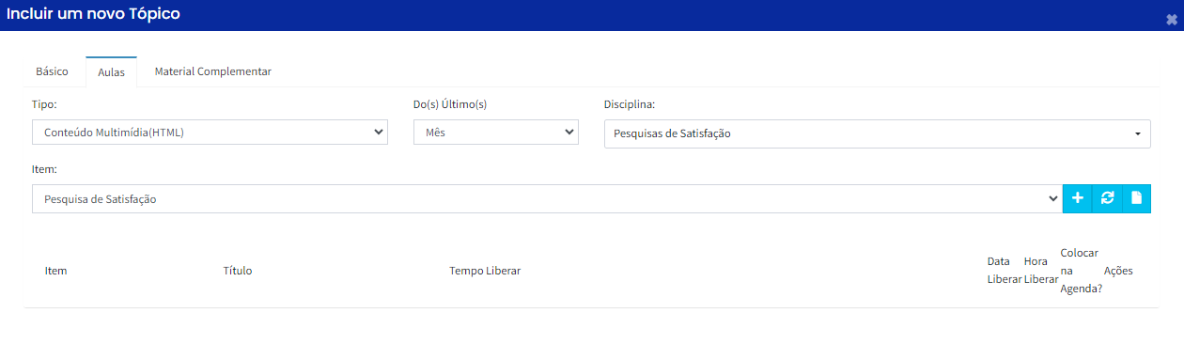Click the Hora Liberar column header
The height and width of the screenshot is (344, 1184).
pyautogui.click(x=1041, y=271)
